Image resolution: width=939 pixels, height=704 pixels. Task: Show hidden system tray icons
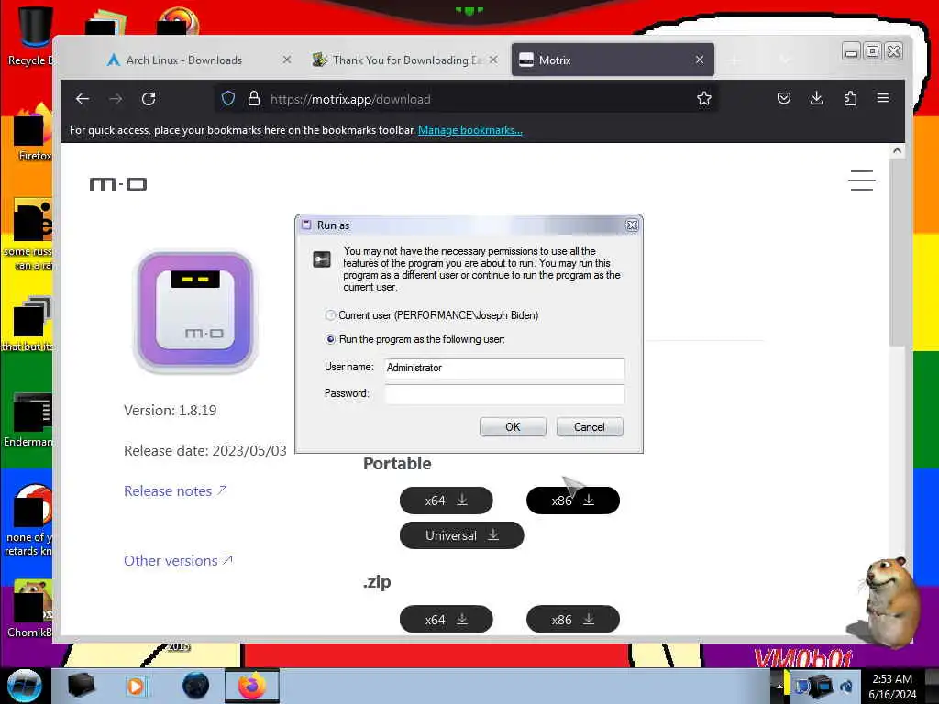tap(779, 686)
